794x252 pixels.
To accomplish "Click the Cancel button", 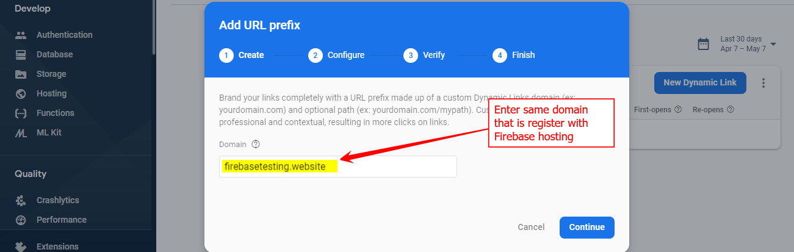I will [531, 227].
